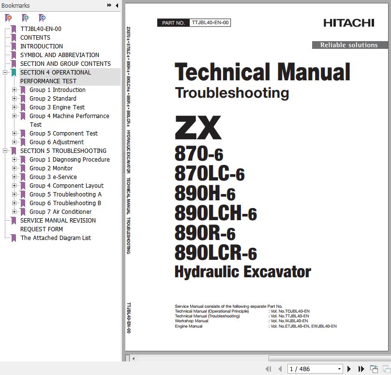
Task: Open the CONTENTS bookmark
Action: click(x=35, y=38)
